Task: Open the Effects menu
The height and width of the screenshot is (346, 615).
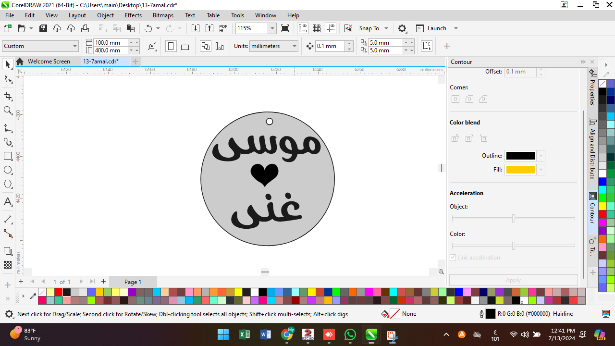Action: pyautogui.click(x=133, y=15)
